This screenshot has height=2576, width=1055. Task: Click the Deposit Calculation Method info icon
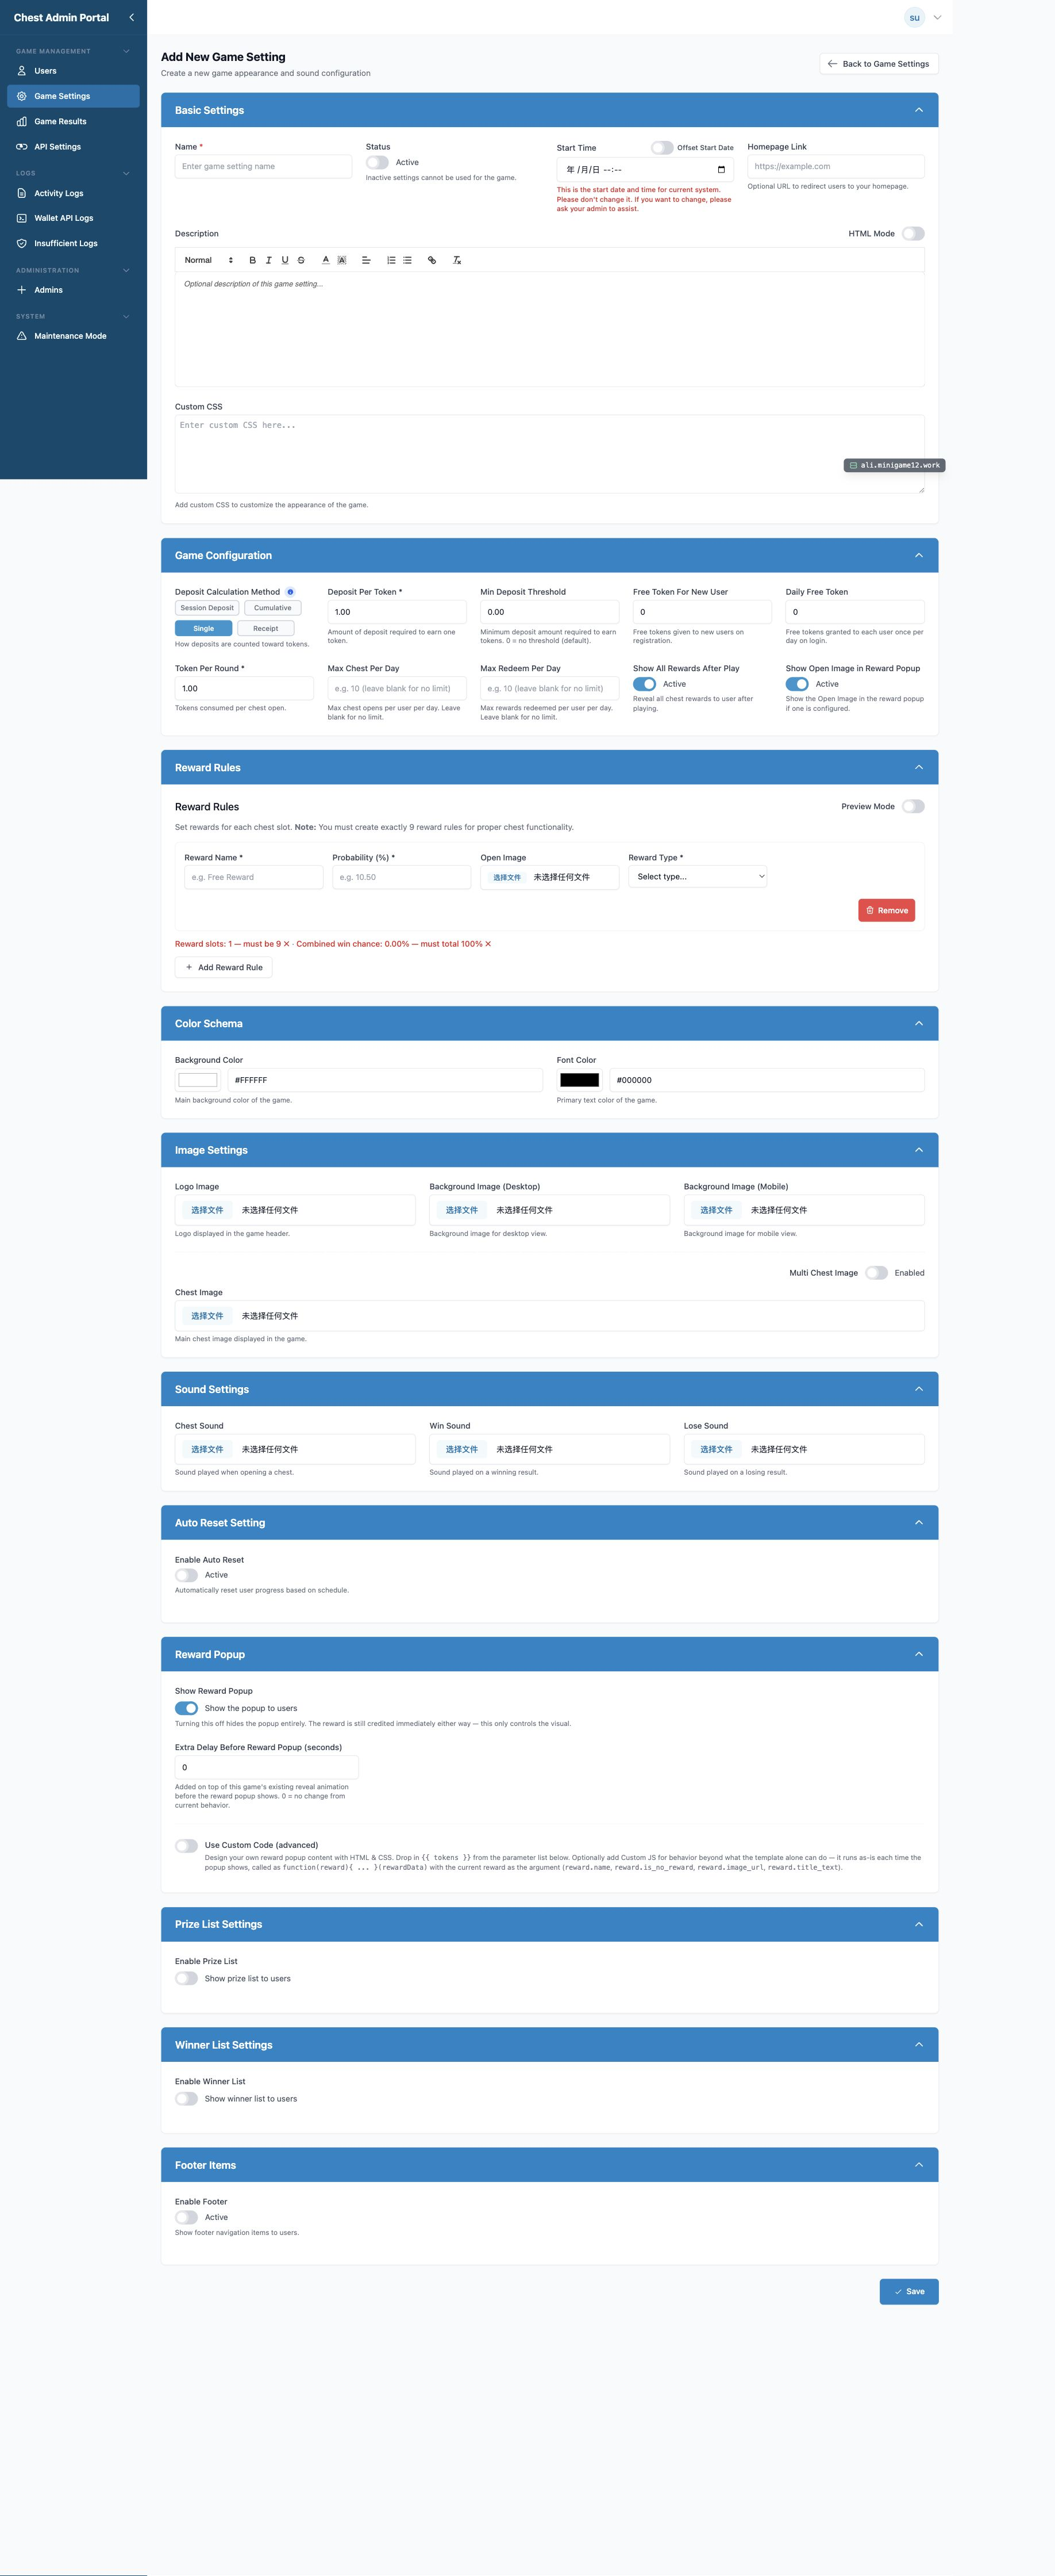[291, 592]
